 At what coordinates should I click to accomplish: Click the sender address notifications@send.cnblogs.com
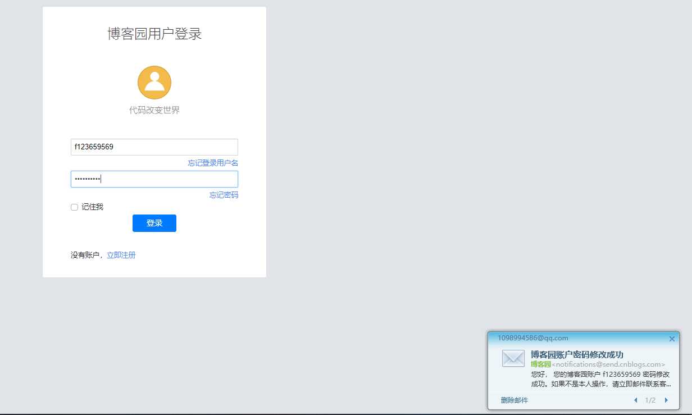608,364
